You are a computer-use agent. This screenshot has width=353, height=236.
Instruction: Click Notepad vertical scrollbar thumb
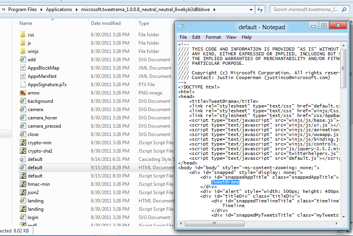point(344,69)
